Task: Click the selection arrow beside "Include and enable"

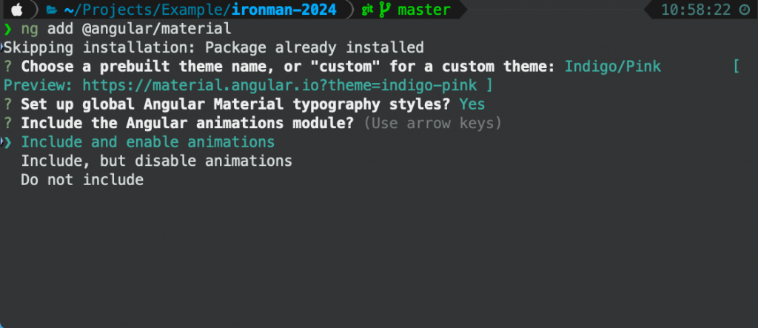Action: 7,142
